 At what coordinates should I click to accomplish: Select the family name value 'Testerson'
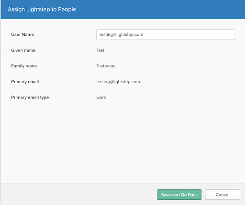pyautogui.click(x=106, y=66)
